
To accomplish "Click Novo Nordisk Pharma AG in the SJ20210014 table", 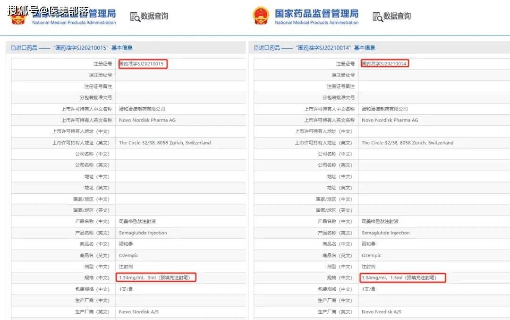I will point(390,120).
